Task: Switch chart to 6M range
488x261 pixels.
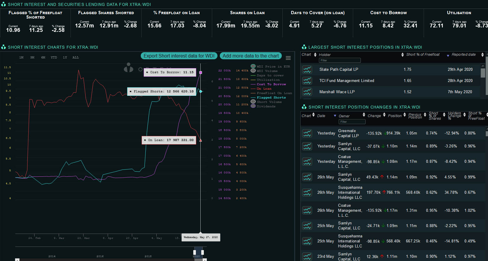Action: coord(43,58)
